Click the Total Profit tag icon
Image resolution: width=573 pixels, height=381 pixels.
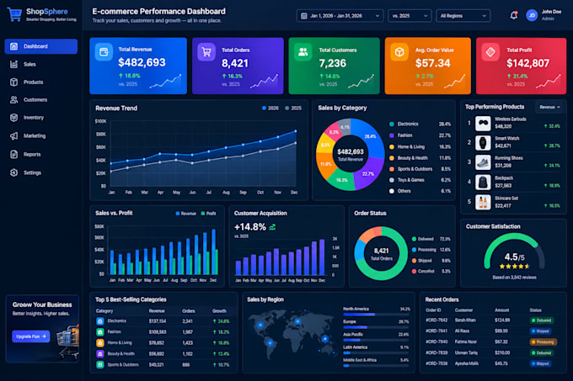[490, 52]
